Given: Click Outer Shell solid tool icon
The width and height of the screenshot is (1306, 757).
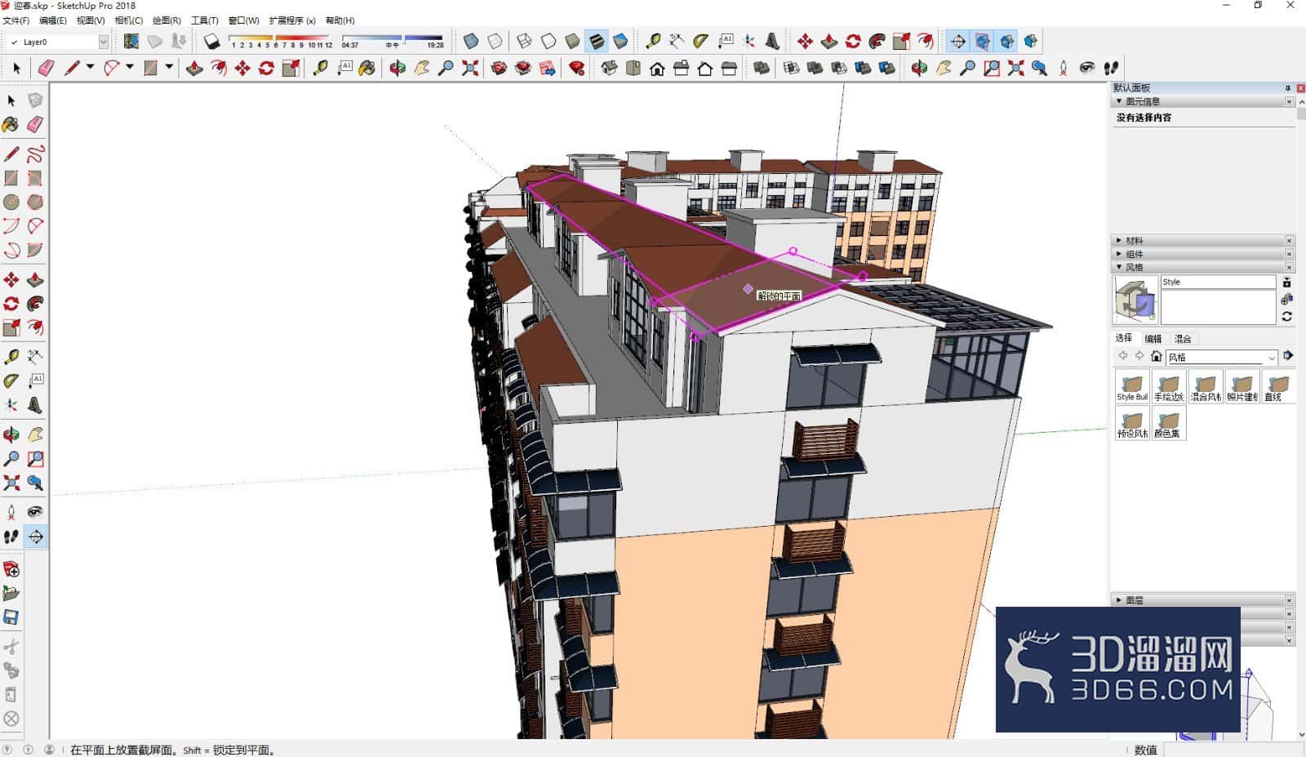Looking at the screenshot, I should pos(762,69).
